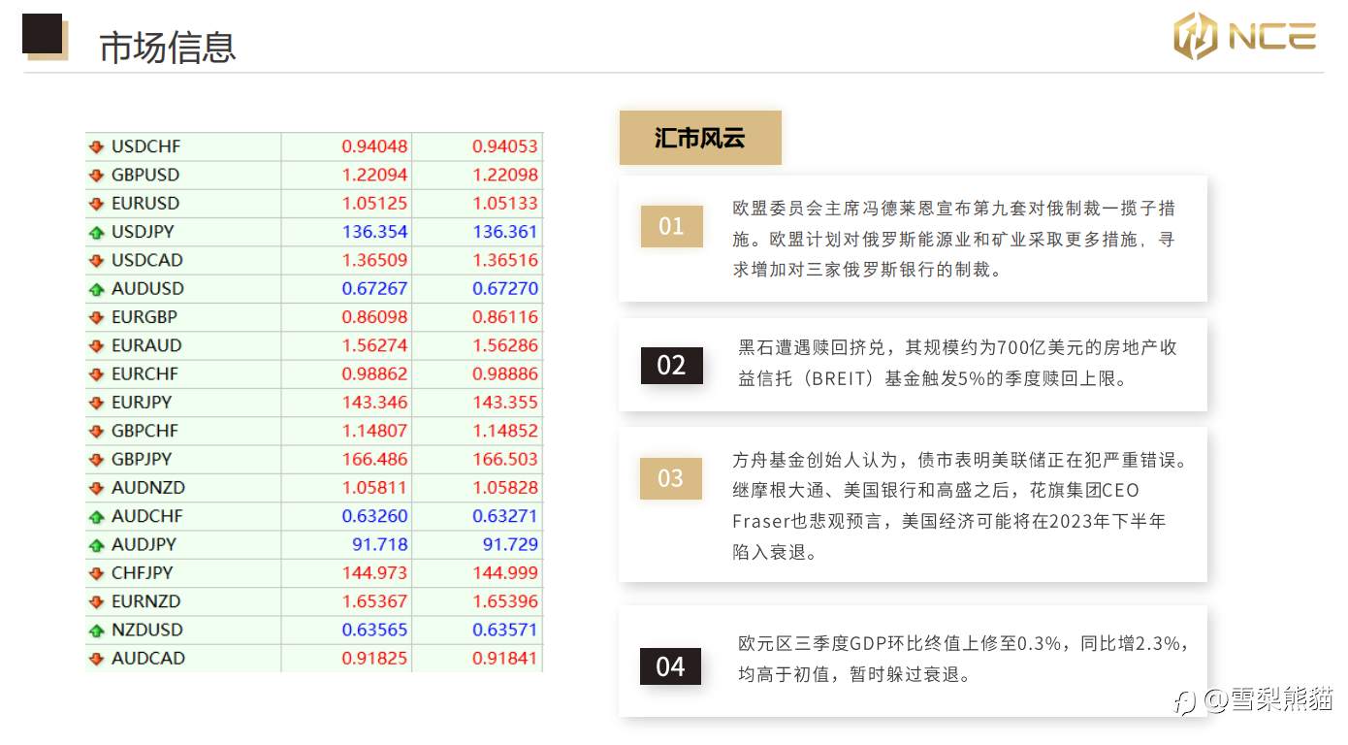1348x745 pixels.
Task: Click the NZDUSD bid price 0.63565
Action: pyautogui.click(x=374, y=630)
